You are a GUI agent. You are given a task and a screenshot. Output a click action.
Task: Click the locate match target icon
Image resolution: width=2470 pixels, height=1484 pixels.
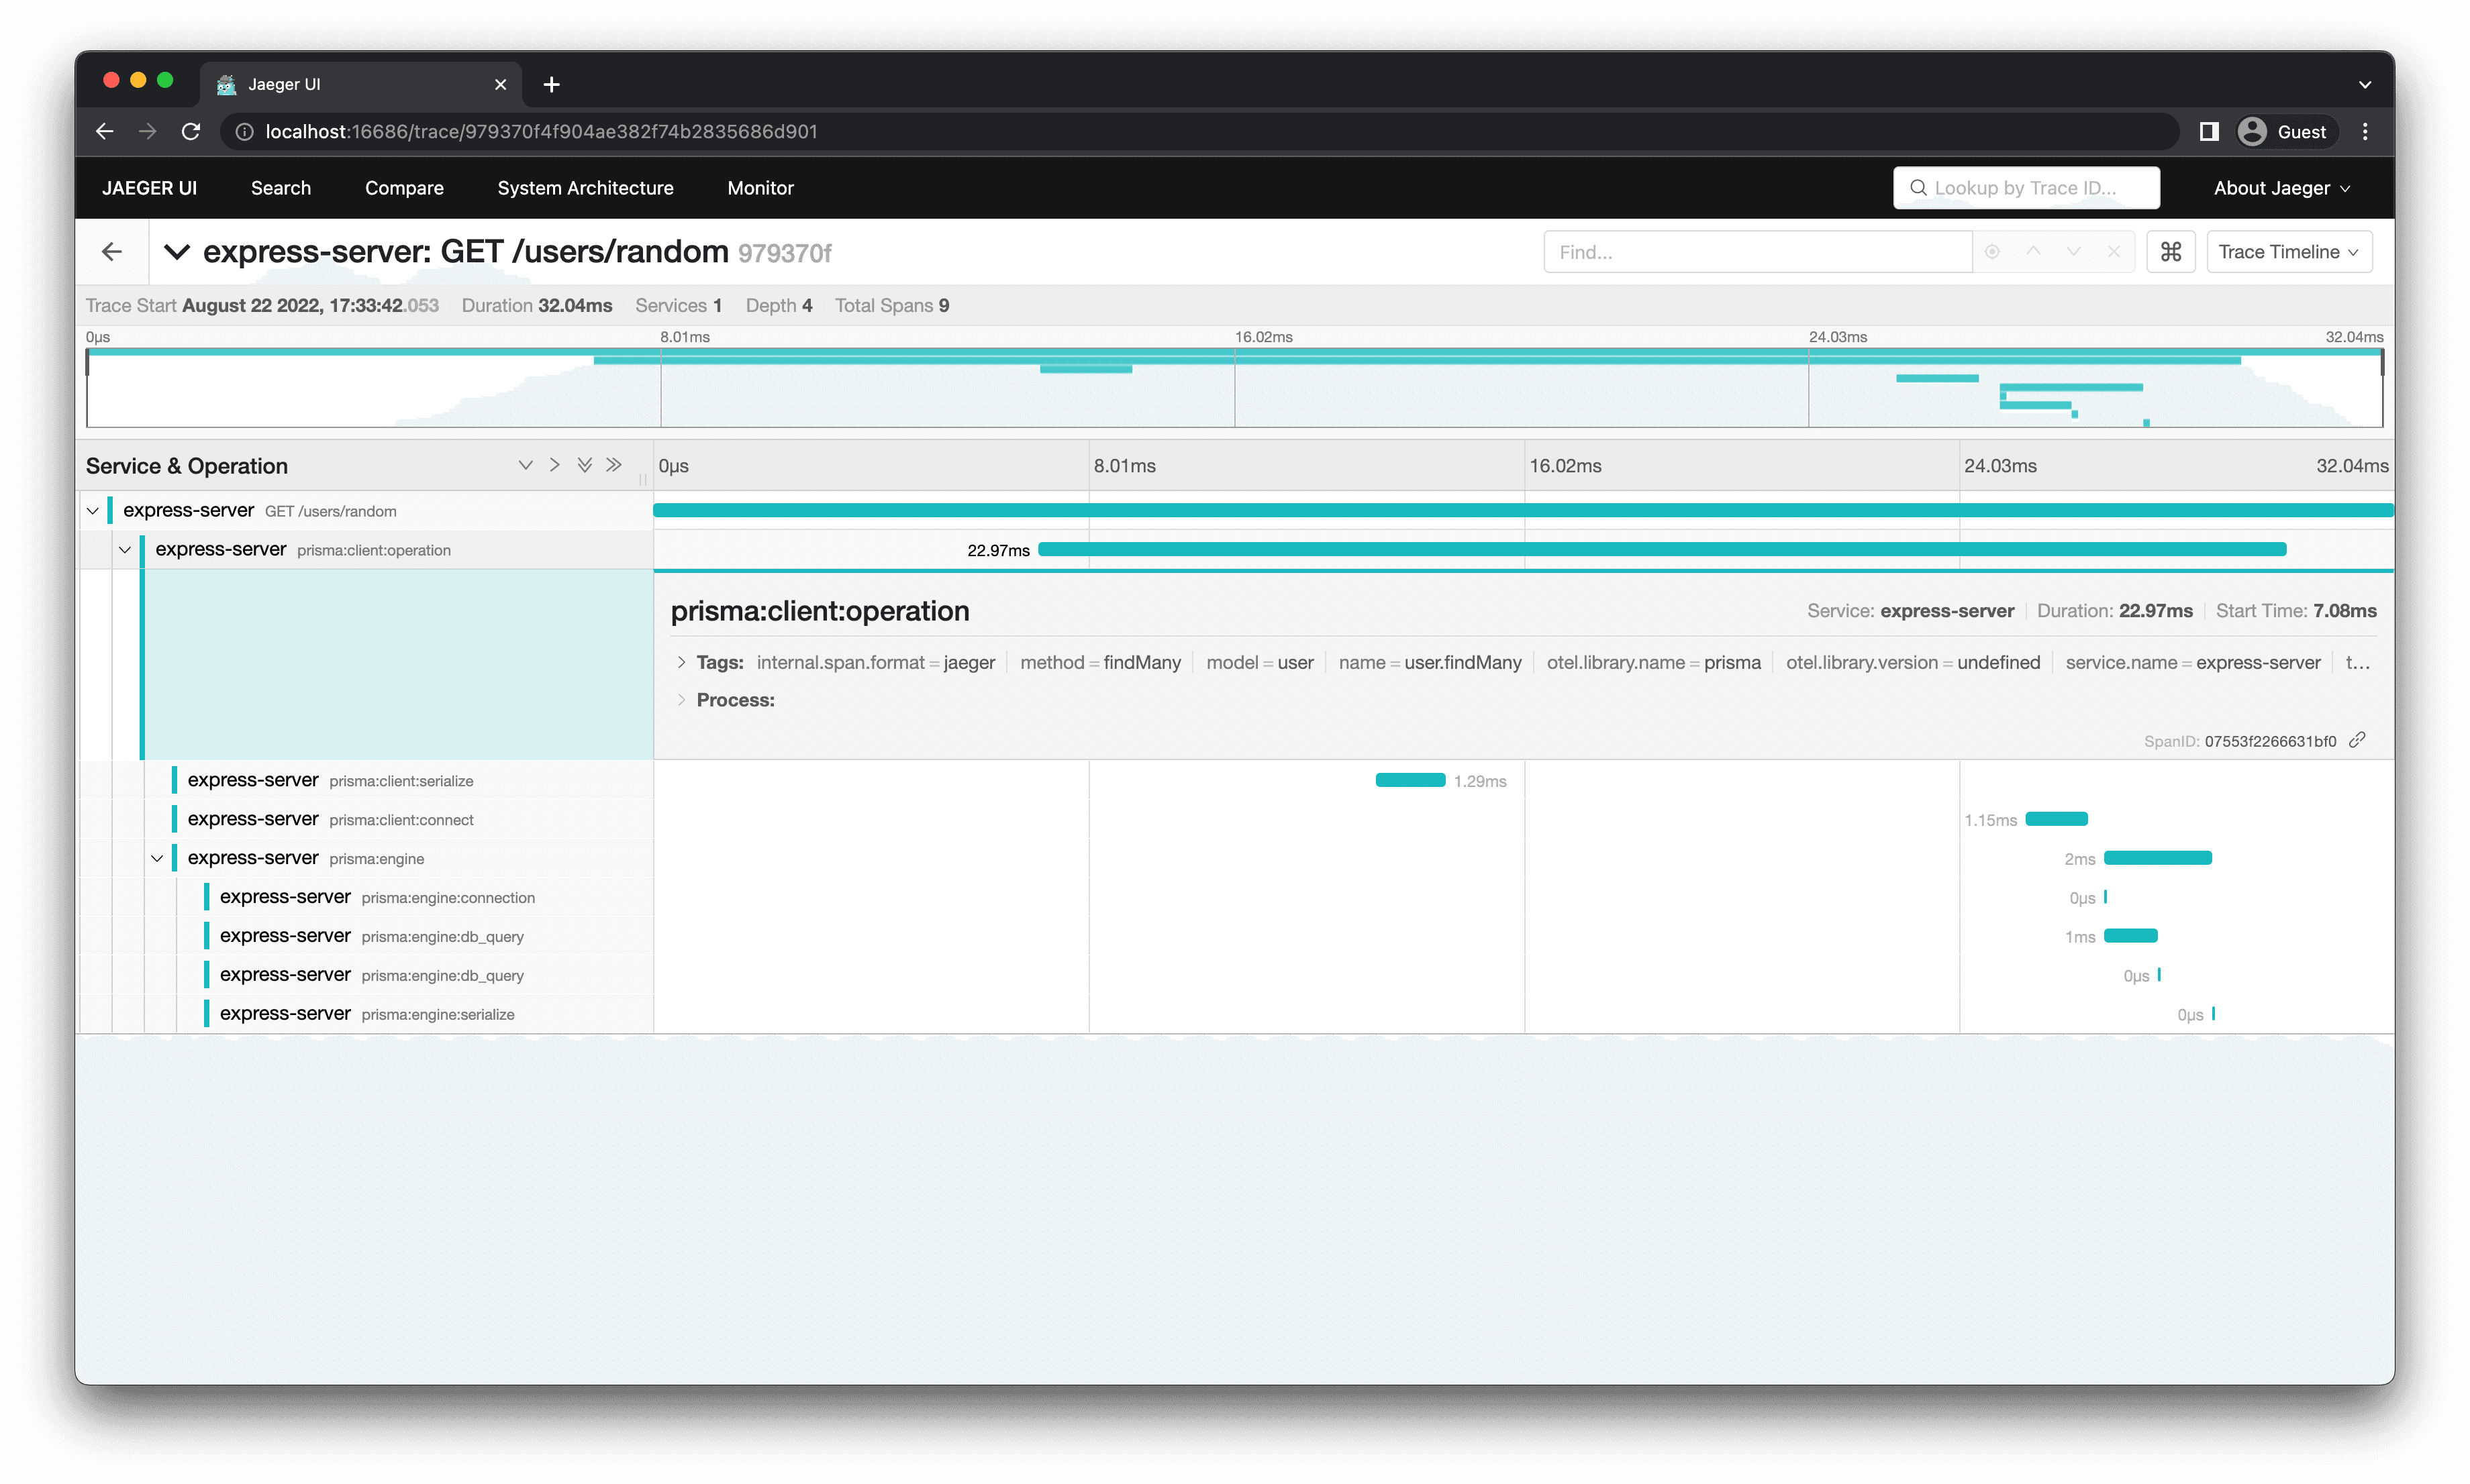click(1992, 251)
